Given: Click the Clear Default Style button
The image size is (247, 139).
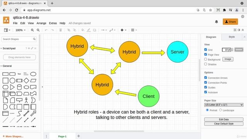Looking at the screenshot, I should (224, 124).
